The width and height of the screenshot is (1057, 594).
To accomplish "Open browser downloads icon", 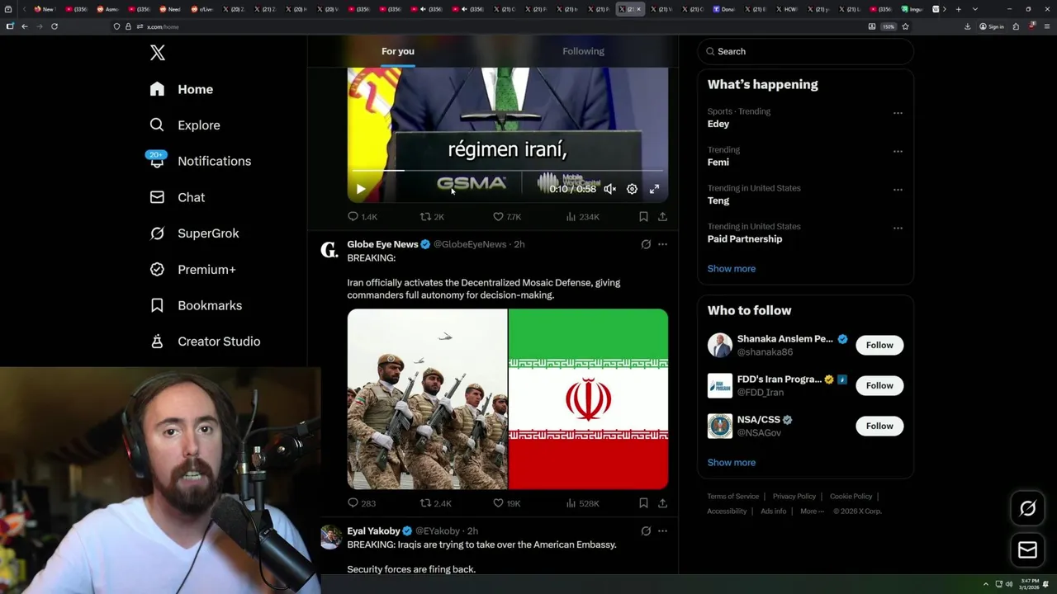I will point(967,26).
